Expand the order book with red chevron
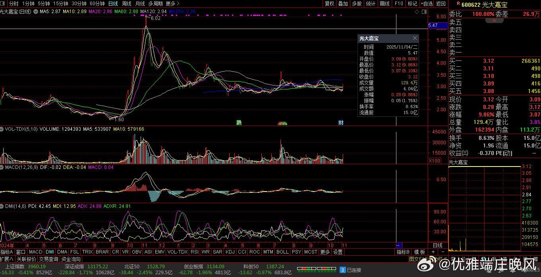This screenshot has height=277, width=541. coord(495,20)
